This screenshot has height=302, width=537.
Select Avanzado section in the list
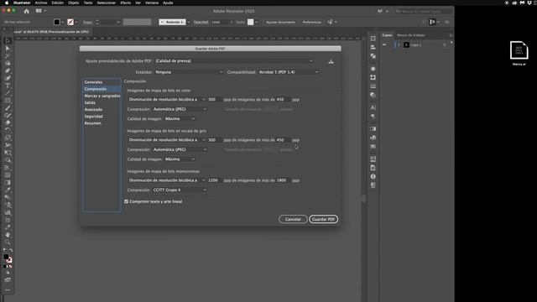(x=93, y=110)
